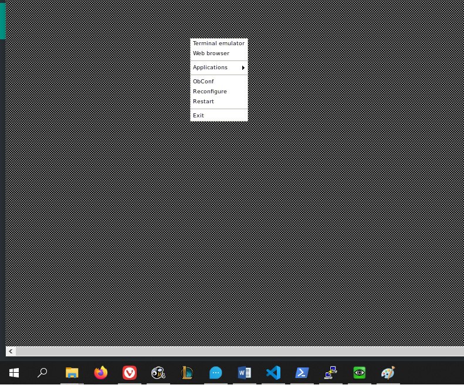
Task: Launch League of Legends from taskbar
Action: tap(187, 373)
